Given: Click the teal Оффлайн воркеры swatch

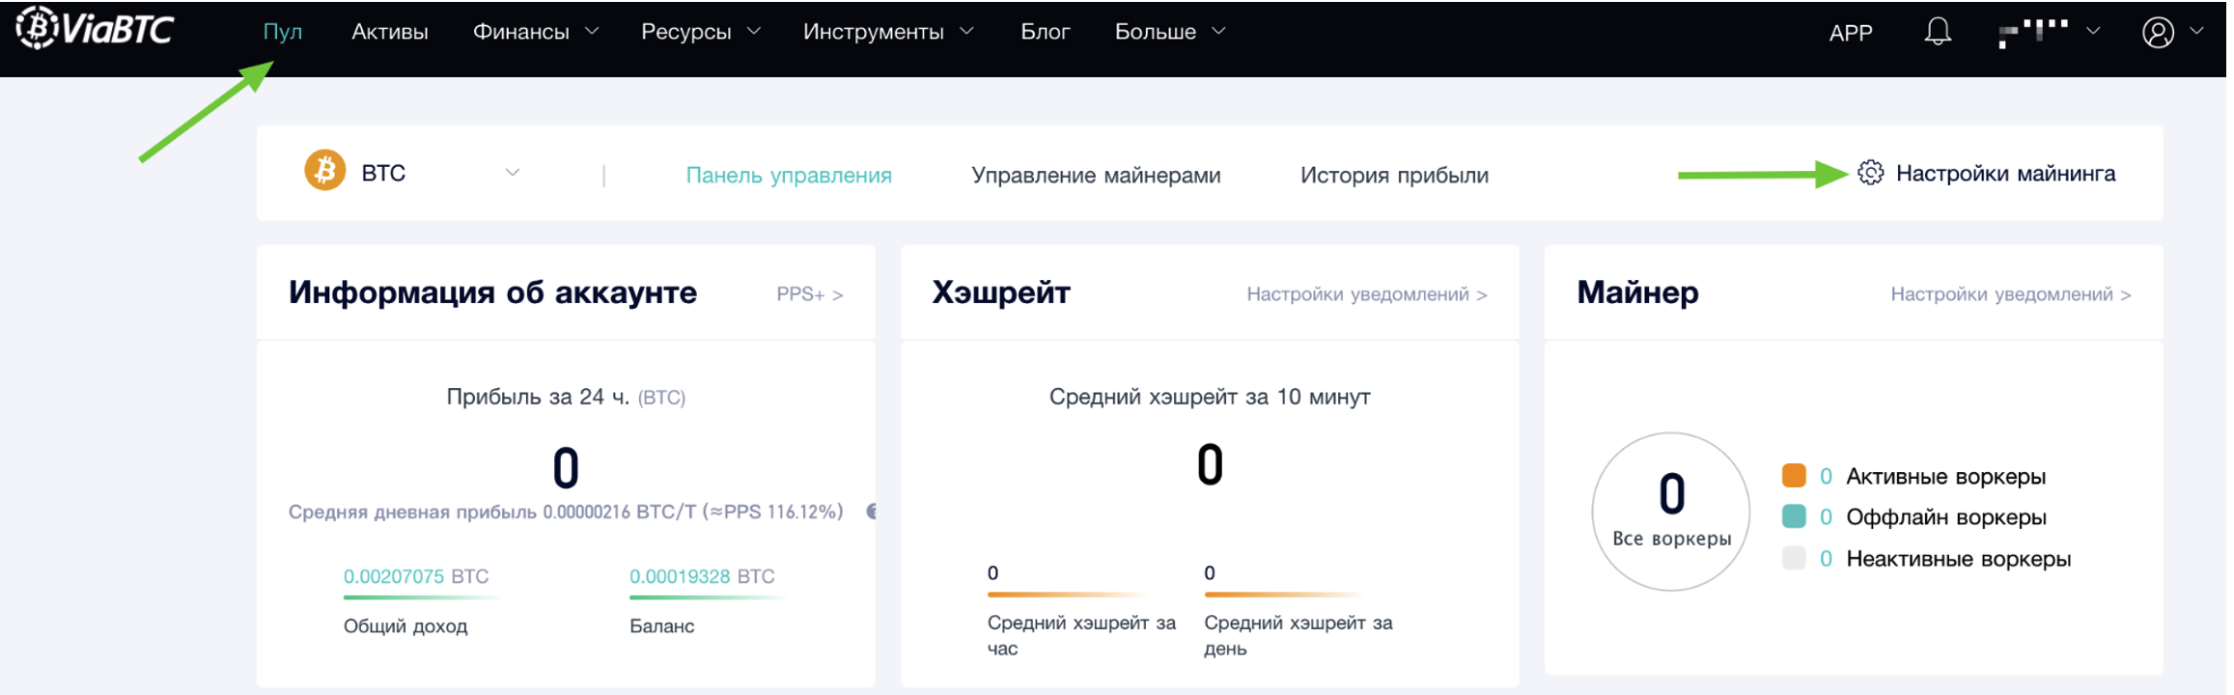Looking at the screenshot, I should [1794, 516].
